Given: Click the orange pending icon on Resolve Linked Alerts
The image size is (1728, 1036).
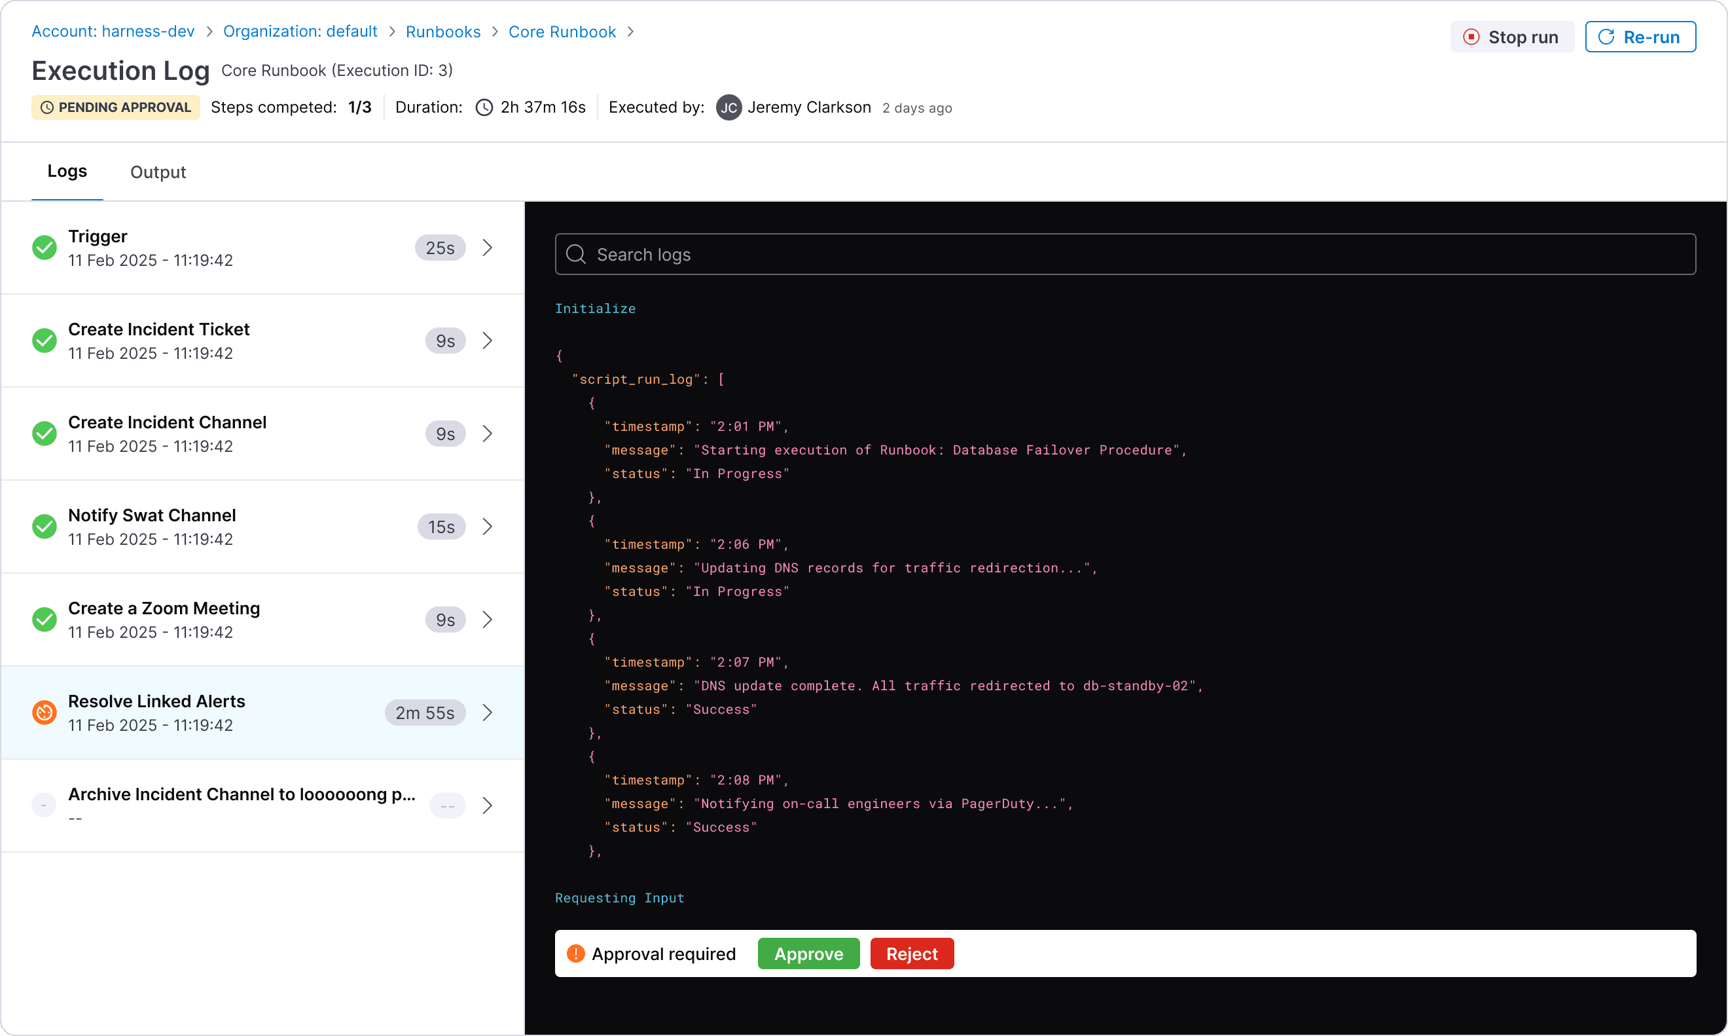Looking at the screenshot, I should pyautogui.click(x=44, y=712).
